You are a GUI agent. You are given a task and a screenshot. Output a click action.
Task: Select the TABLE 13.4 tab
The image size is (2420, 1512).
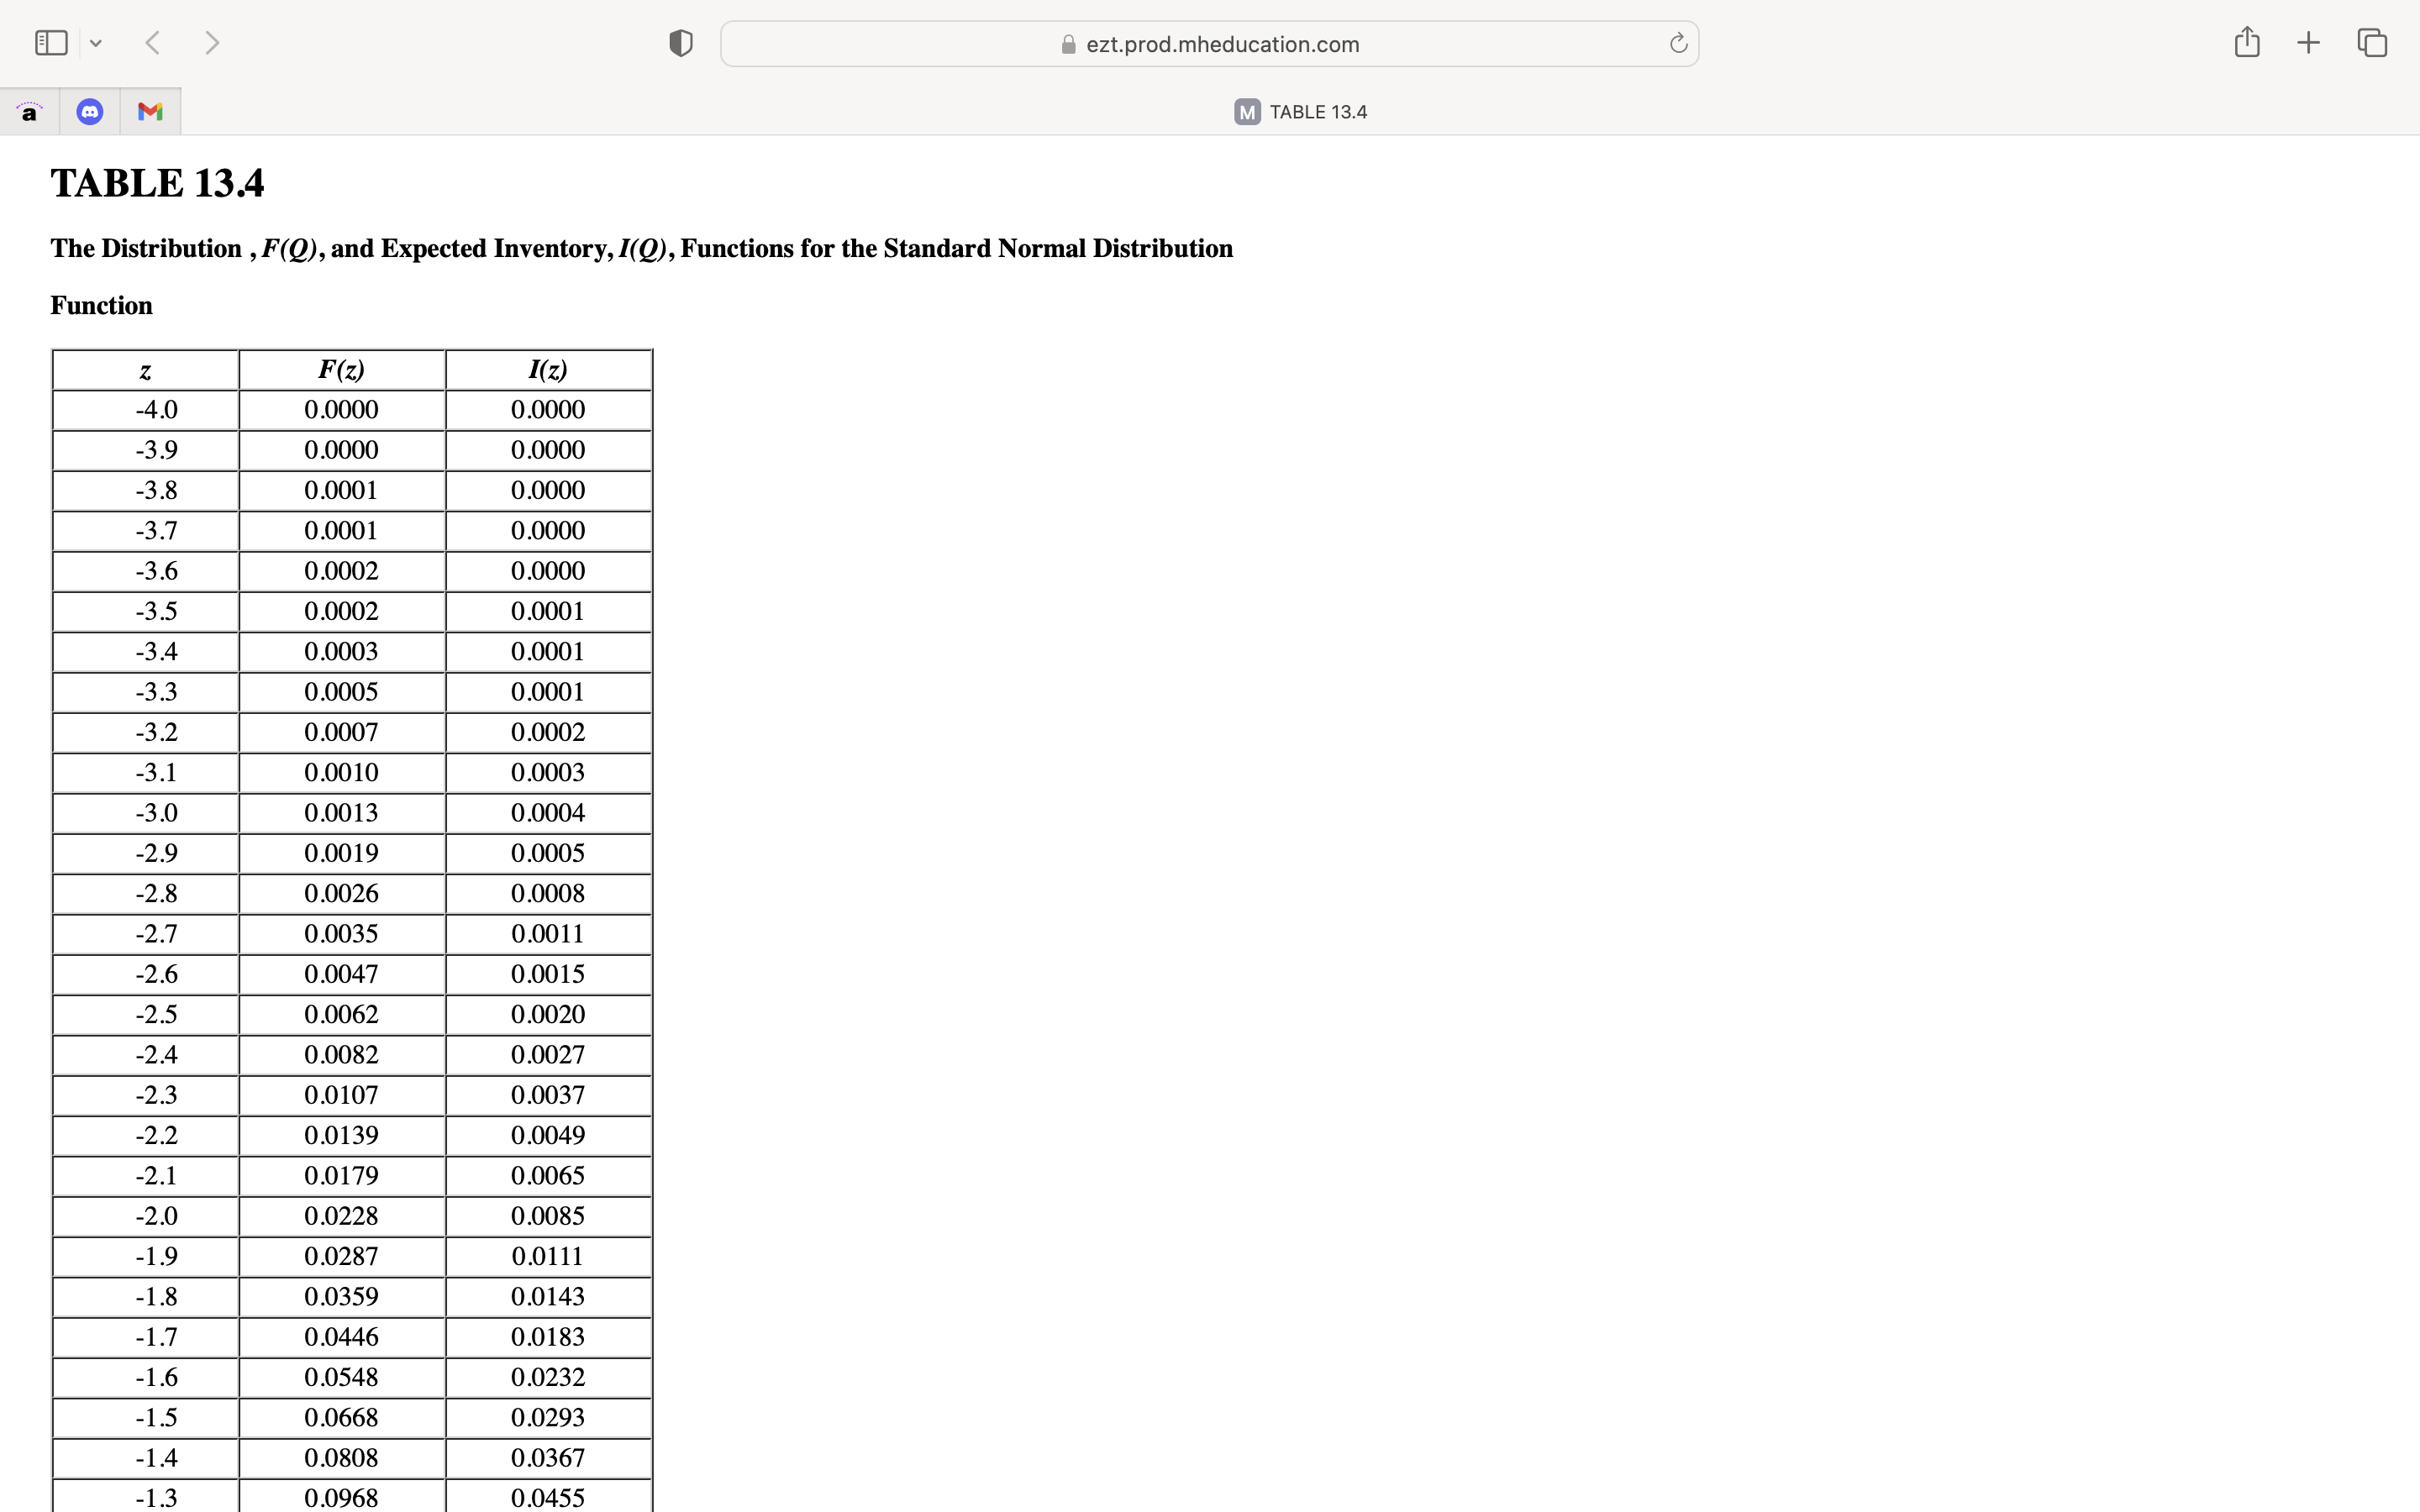coord(1318,111)
